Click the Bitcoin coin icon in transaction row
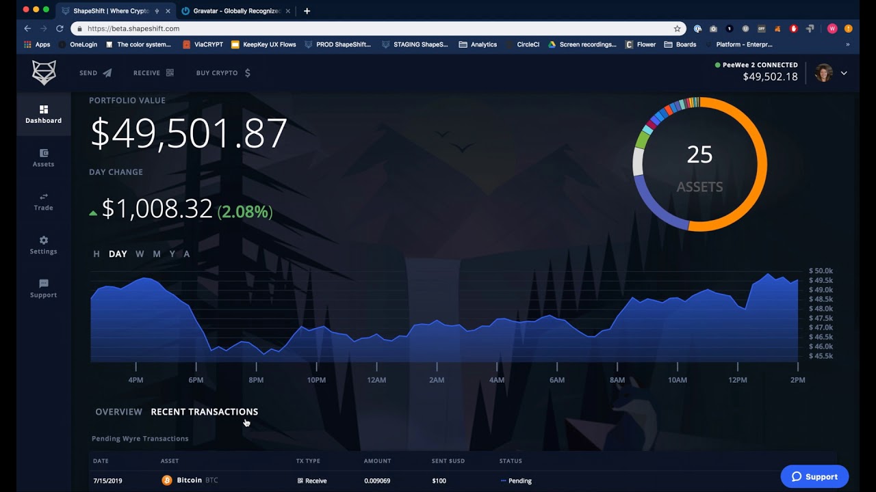The width and height of the screenshot is (876, 492). point(167,480)
